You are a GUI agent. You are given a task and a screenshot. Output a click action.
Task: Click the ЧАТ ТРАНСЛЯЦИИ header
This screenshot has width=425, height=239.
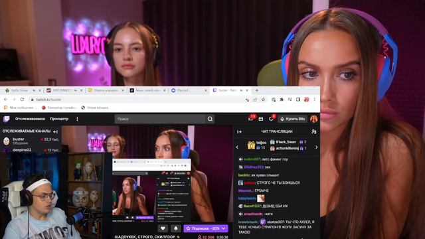pos(276,131)
